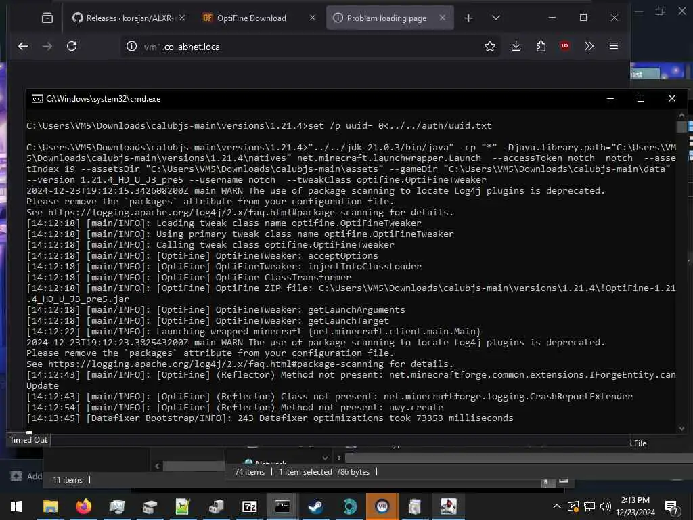This screenshot has height=520, width=693.
Task: Click the 'Timed Out' status text
Action: point(28,440)
